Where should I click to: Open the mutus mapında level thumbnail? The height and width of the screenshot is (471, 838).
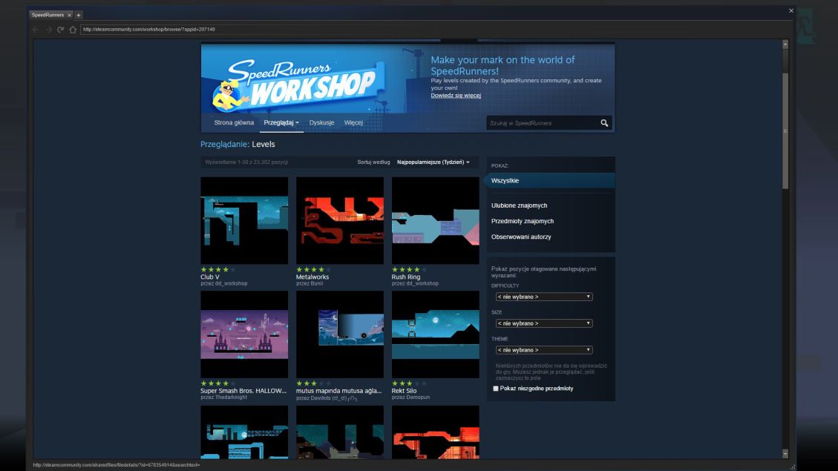pos(340,335)
